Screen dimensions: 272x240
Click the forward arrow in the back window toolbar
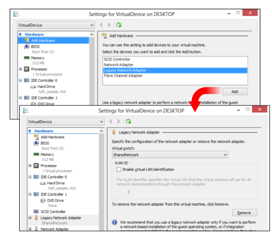point(109,25)
